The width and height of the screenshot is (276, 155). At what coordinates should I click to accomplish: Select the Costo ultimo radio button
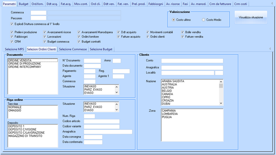pyautogui.click(x=174, y=20)
